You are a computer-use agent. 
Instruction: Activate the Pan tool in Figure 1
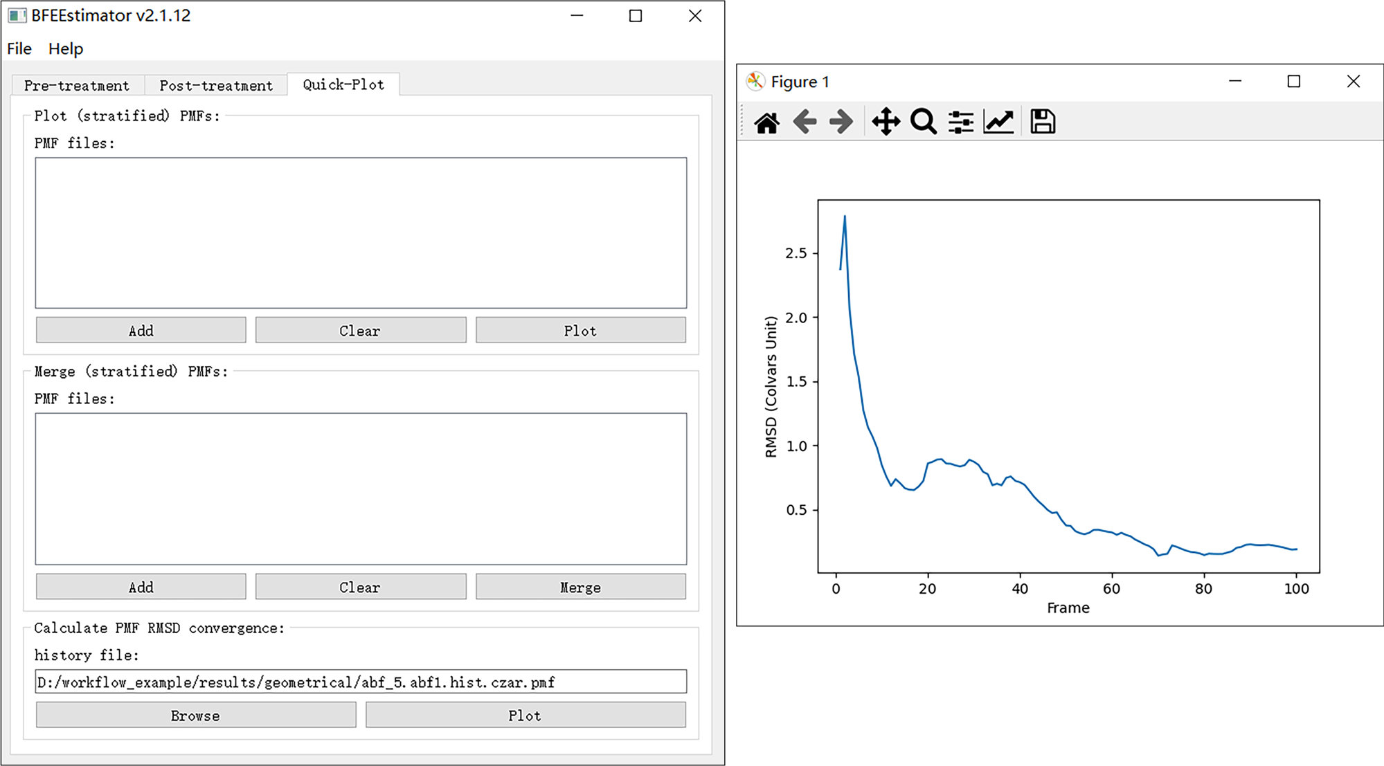pyautogui.click(x=886, y=122)
